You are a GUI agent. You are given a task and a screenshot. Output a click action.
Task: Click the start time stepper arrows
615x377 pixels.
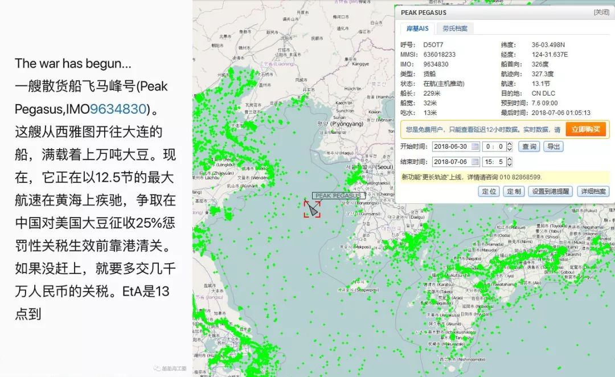[x=510, y=146]
